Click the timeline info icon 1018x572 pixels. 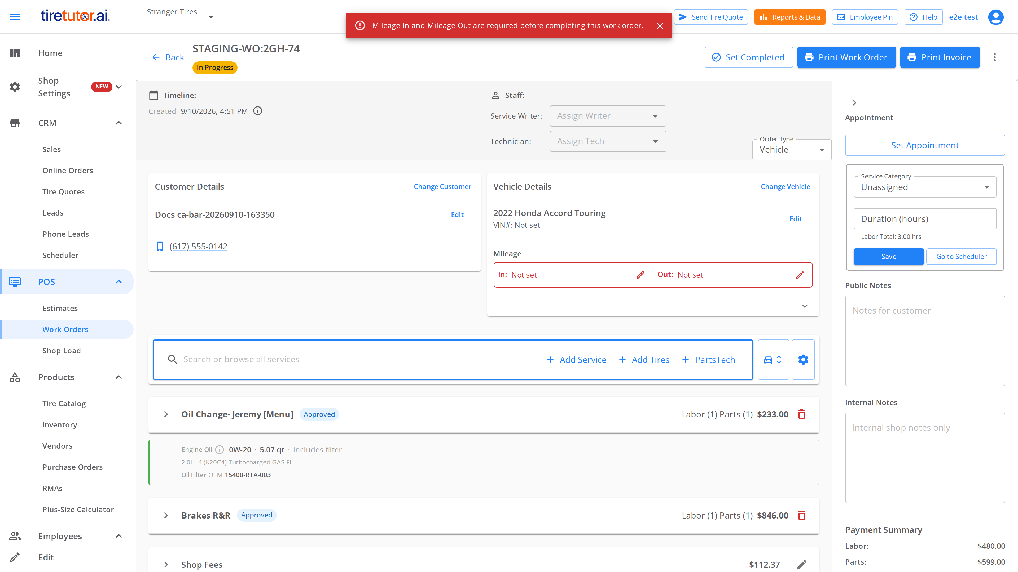pos(258,111)
